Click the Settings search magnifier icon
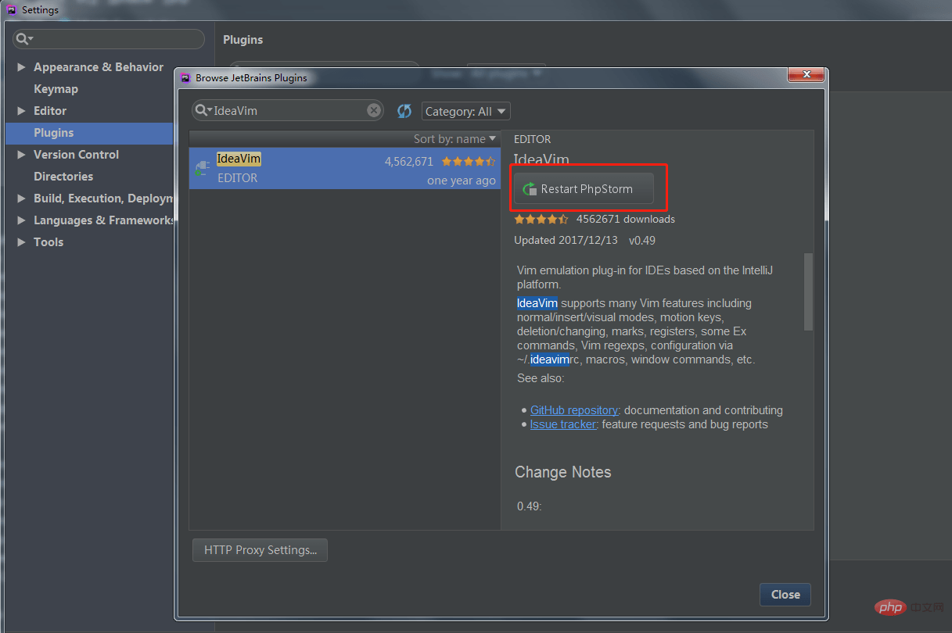The image size is (952, 633). 24,39
